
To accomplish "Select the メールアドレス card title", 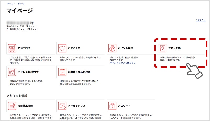I will [77, 106].
